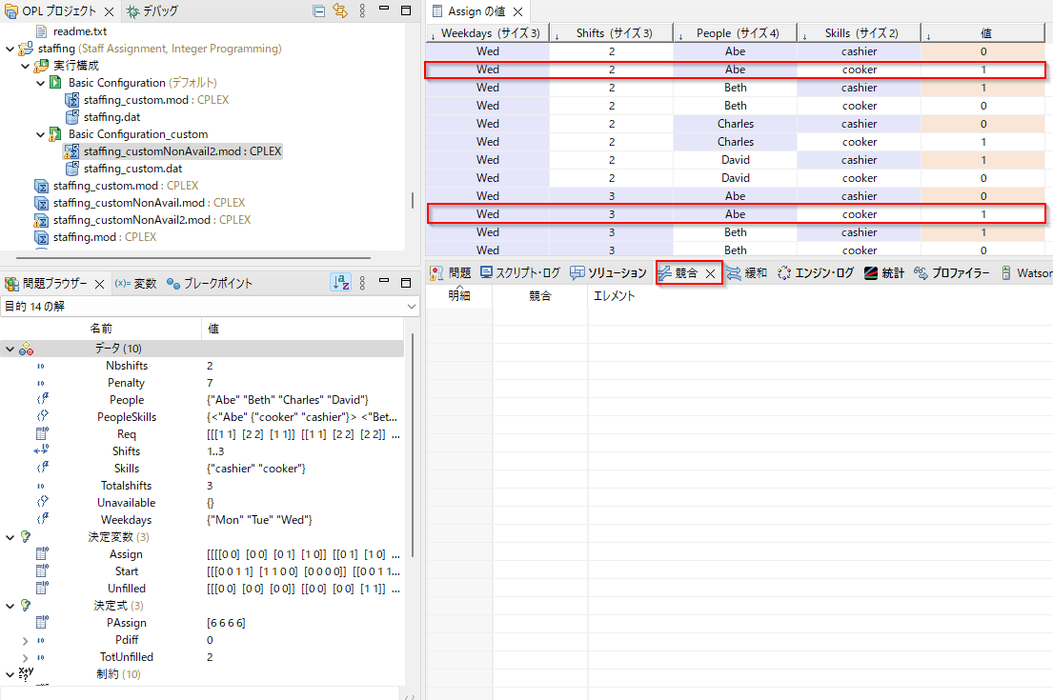Screen dimensions: 1053x700
Task: Select the Assign decision variable row
Action: (x=201, y=554)
